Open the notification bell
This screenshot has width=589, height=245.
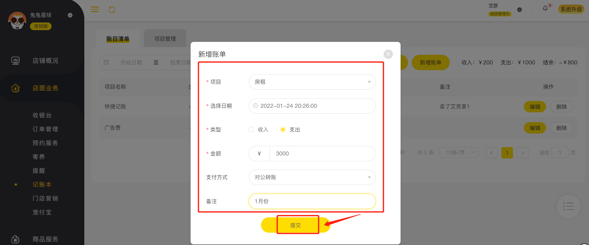click(x=545, y=9)
